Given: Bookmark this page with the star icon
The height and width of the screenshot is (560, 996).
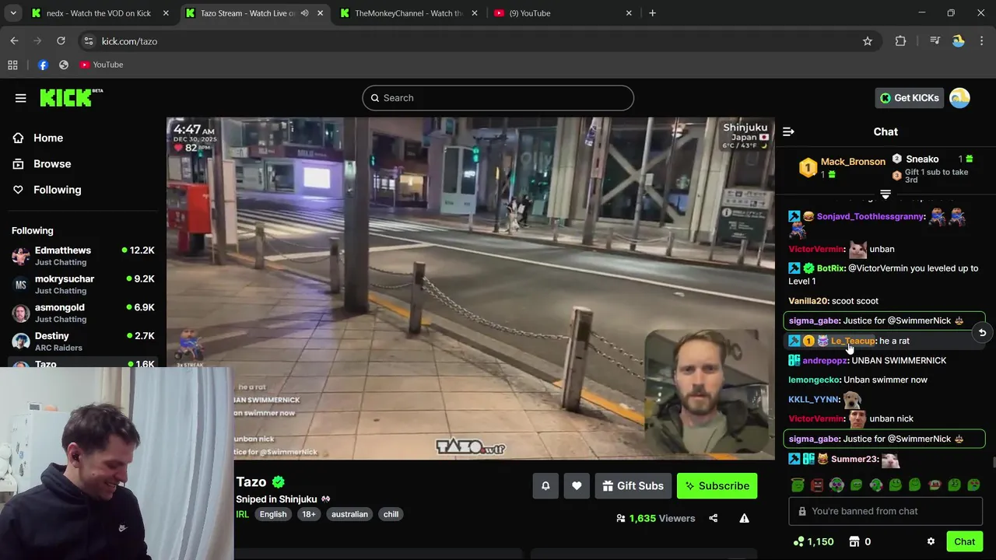Looking at the screenshot, I should [868, 41].
